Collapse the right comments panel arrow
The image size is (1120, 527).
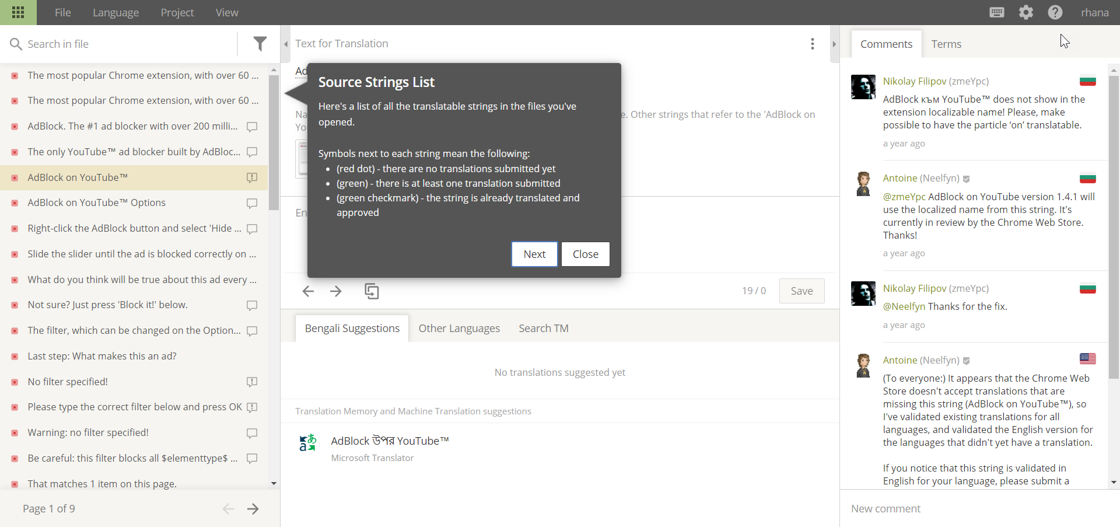(834, 44)
